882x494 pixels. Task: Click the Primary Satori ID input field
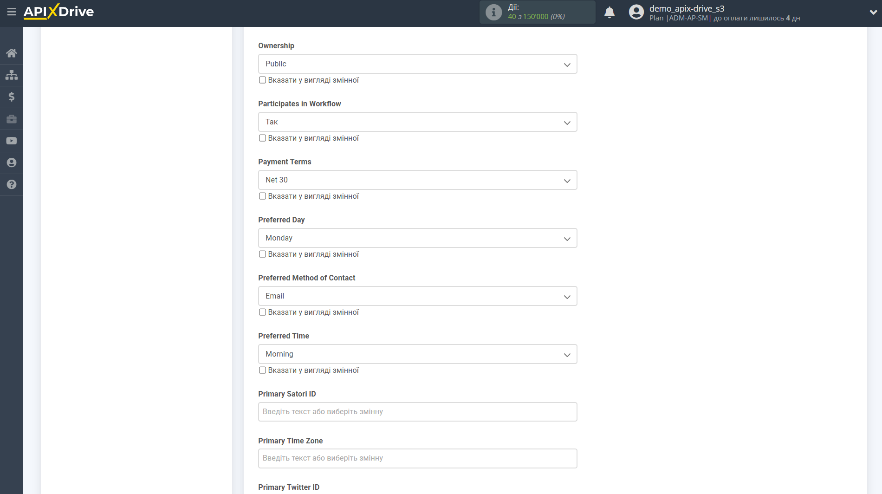pos(417,412)
